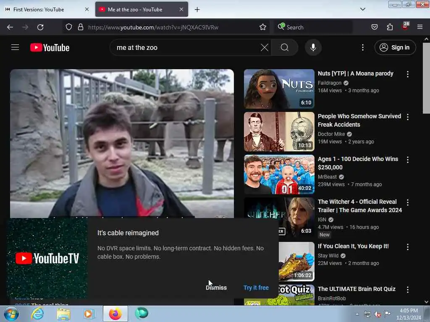The image size is (430, 322).
Task: Open the Firefox extensions puzzle icon
Action: tap(390, 27)
